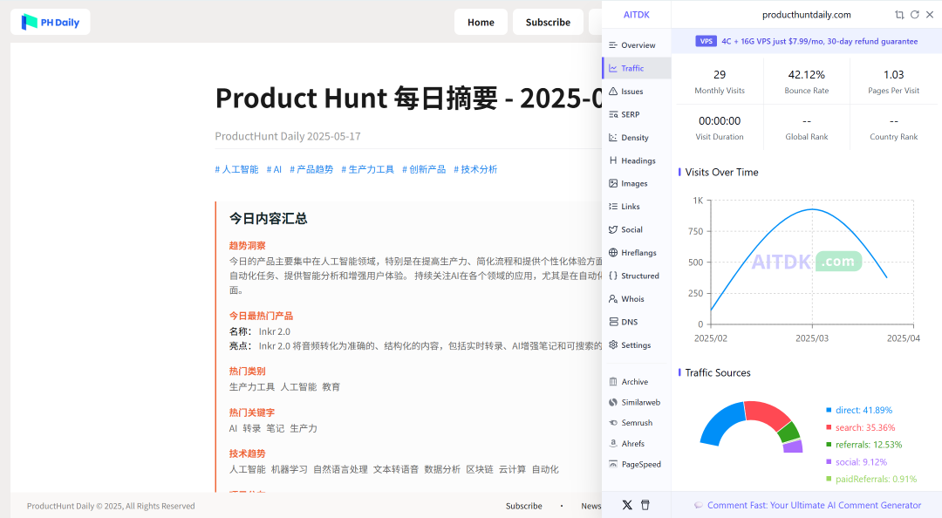
Task: Click the 00:00:00 Visit Duration value
Action: (720, 121)
